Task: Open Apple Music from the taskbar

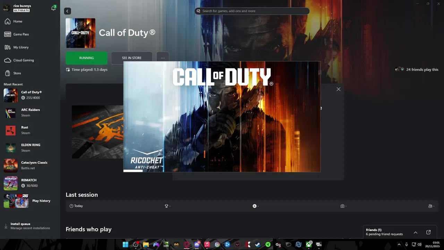Action: click(207, 244)
